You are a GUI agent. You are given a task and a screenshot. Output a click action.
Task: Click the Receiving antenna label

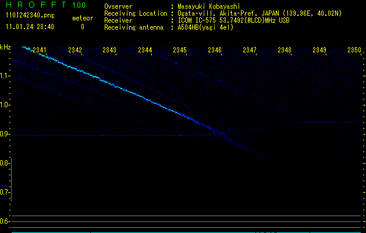pyautogui.click(x=134, y=27)
